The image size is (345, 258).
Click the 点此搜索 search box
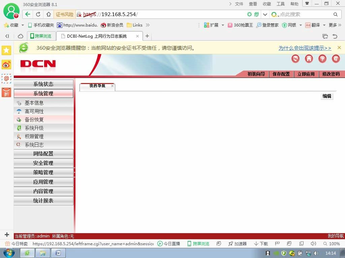(301, 14)
